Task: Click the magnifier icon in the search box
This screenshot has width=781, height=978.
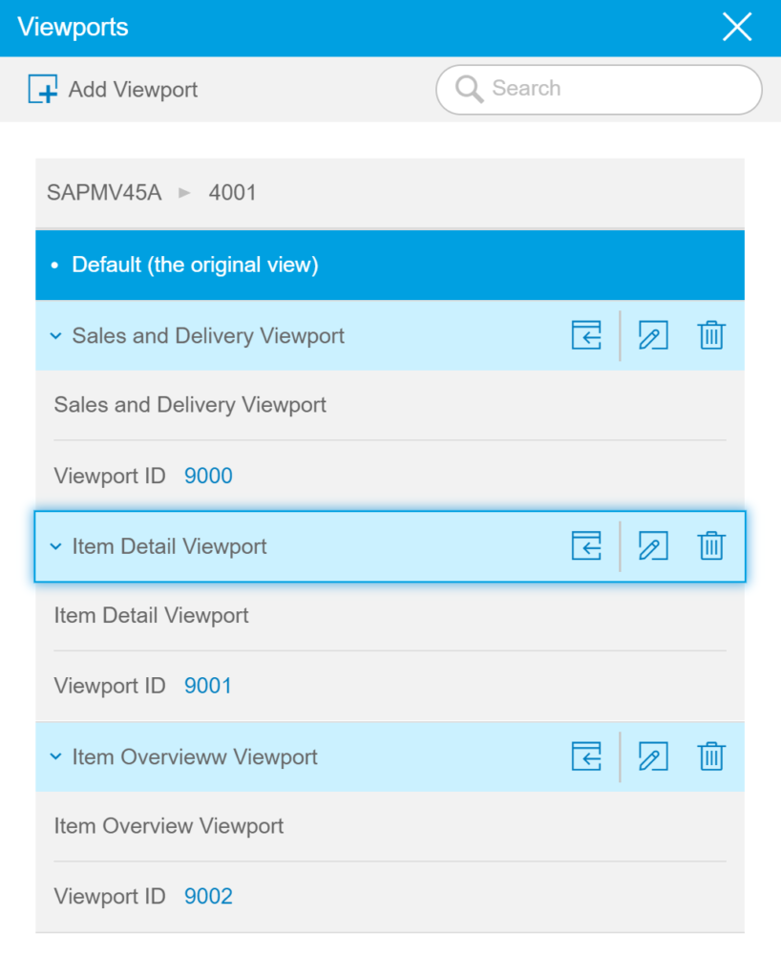Action: (x=467, y=88)
